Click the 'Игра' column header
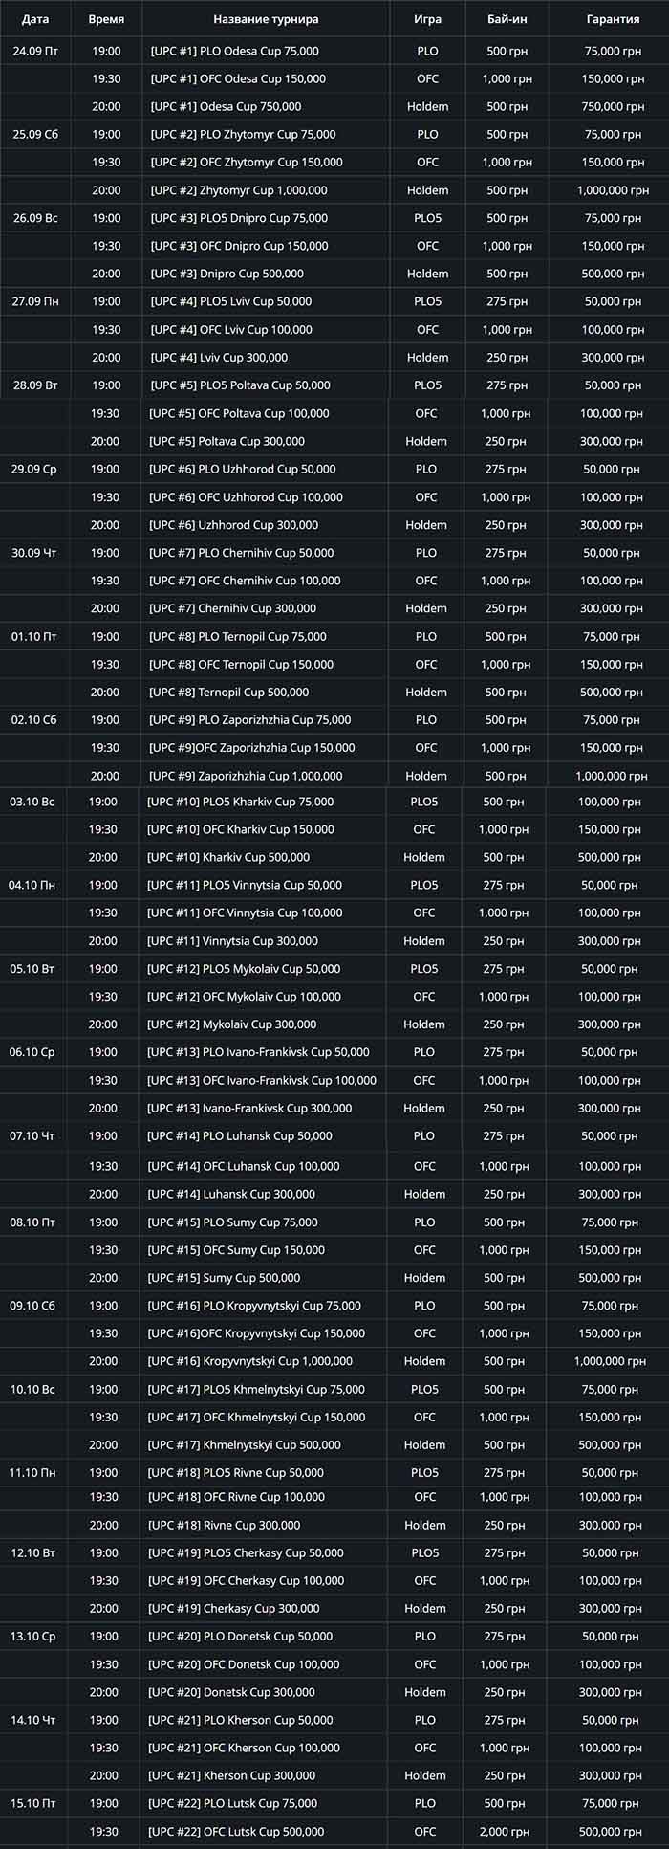This screenshot has height=1849, width=669. 427,19
